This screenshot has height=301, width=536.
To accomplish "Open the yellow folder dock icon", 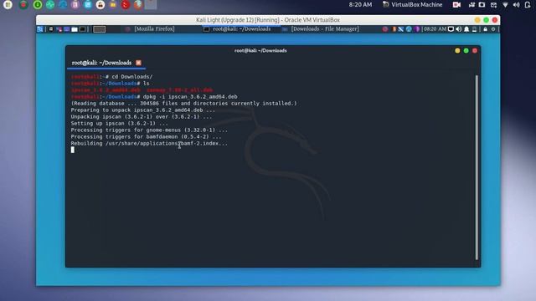I will point(113,5).
